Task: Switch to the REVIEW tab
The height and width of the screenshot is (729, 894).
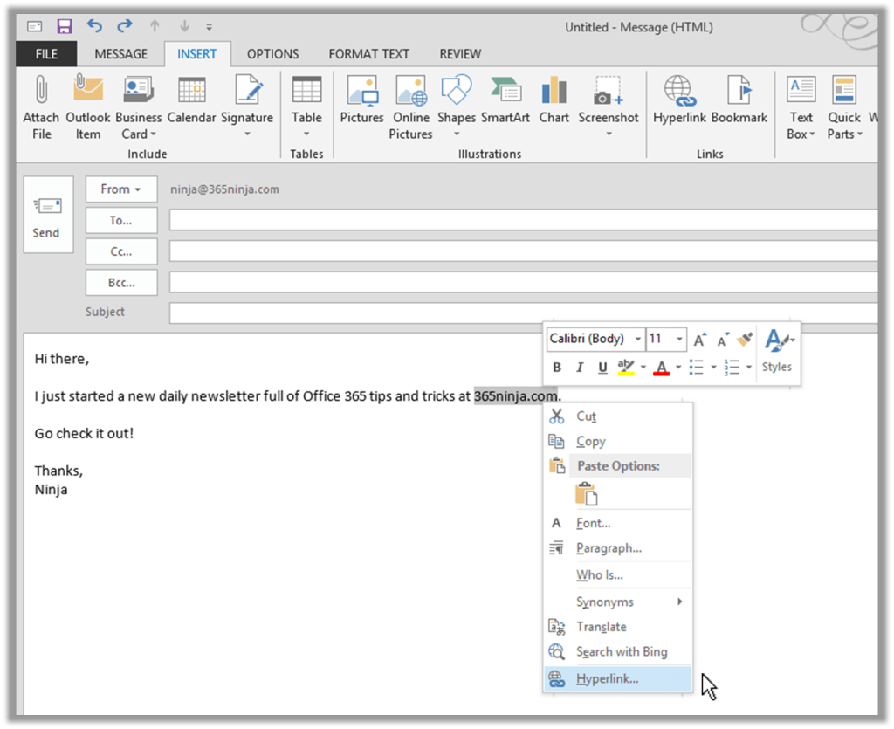Action: click(460, 54)
